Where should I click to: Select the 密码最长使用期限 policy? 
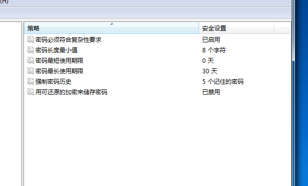[x=59, y=71]
